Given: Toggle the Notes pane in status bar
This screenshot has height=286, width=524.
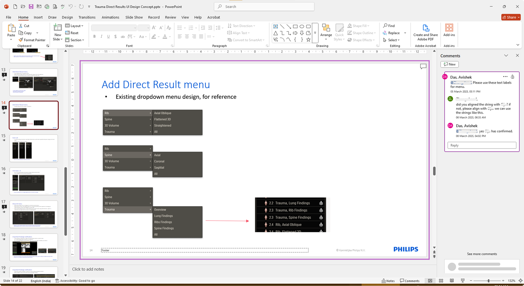Looking at the screenshot, I should point(388,281).
